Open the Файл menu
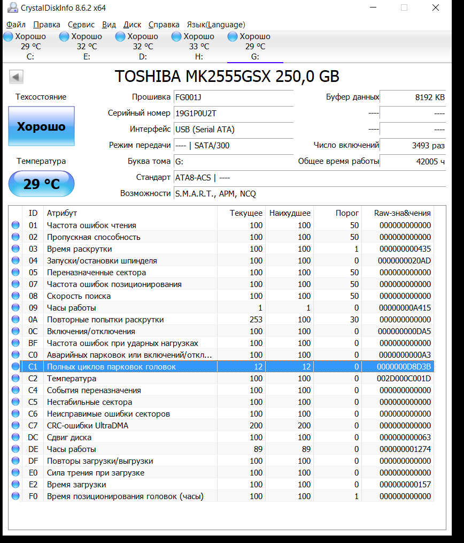 coord(16,25)
